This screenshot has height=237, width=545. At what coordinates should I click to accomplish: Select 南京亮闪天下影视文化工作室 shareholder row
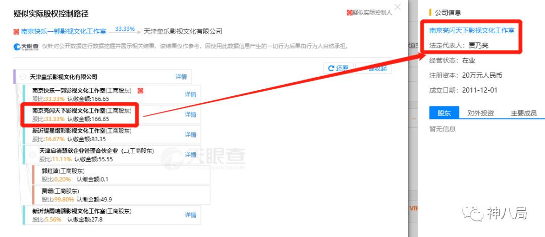[112, 114]
